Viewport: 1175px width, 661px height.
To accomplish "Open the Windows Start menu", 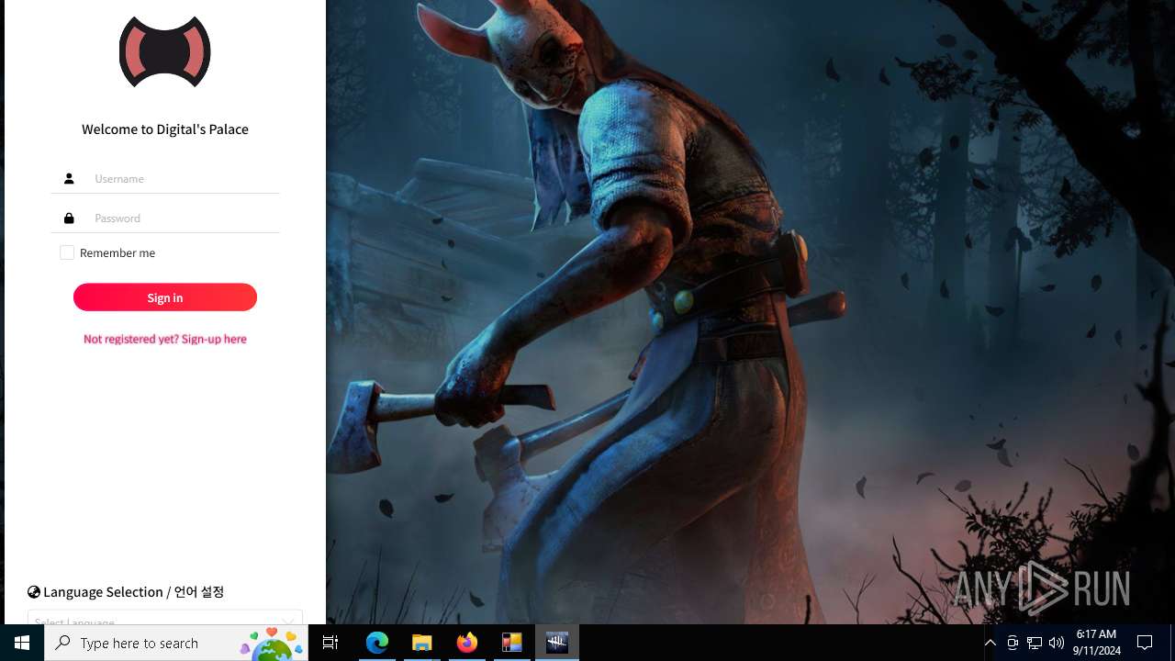I will click(x=22, y=643).
